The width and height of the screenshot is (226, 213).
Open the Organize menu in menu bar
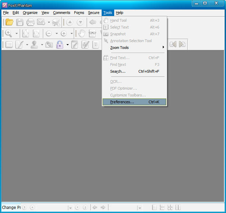pyautogui.click(x=30, y=13)
